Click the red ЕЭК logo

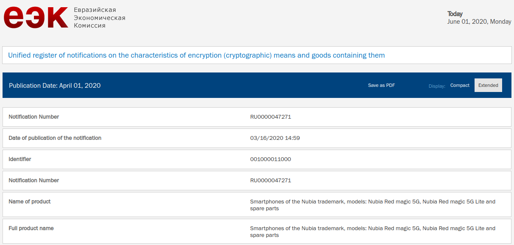(x=36, y=17)
